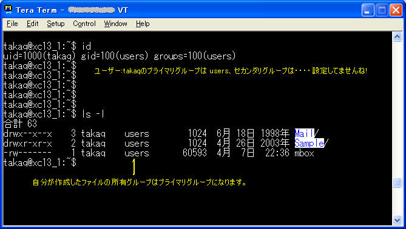Click the highlighted Sample directory name
Viewport: 406px width, 229px height.
309,143
